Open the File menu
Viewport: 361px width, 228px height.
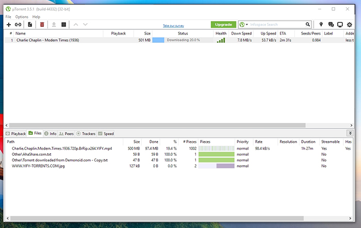tap(8, 17)
